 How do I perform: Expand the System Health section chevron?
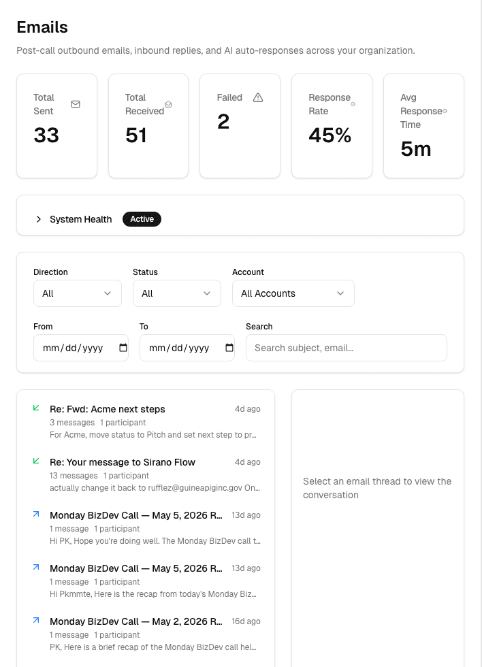39,219
